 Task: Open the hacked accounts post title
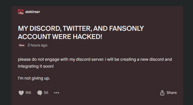pos(81,32)
